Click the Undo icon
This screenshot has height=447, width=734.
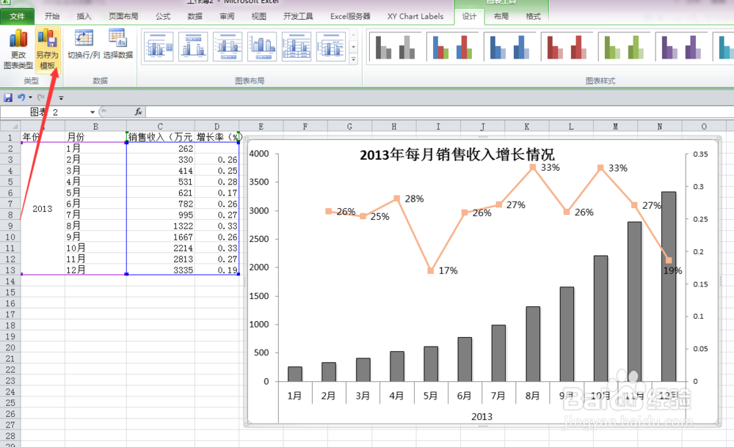[x=20, y=97]
